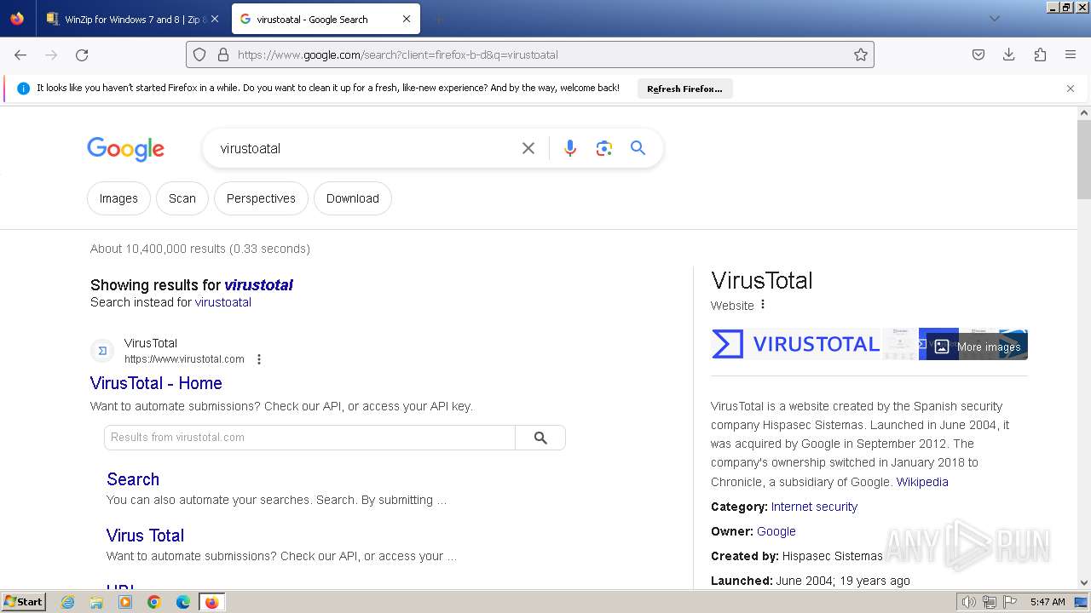Open the clock showing 5:47 AM
The height and width of the screenshot is (613, 1091).
pos(1048,602)
